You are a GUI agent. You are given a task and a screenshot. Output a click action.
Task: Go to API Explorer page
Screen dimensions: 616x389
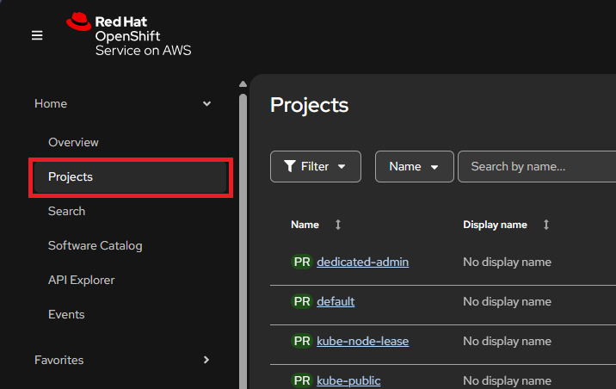(81, 280)
